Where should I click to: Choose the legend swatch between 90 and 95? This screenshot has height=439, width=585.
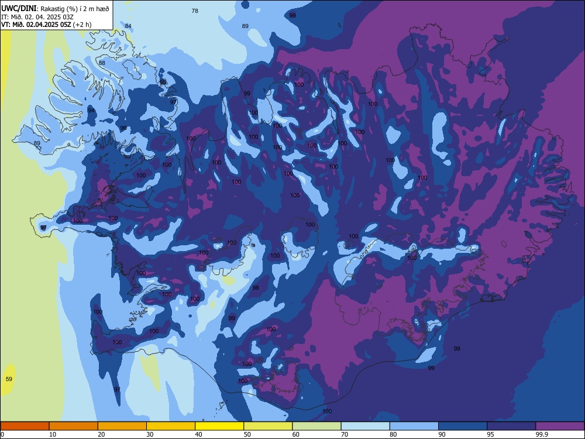pos(463,426)
